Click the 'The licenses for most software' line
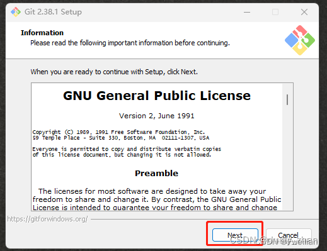The height and width of the screenshot is (251, 327). tap(152, 191)
